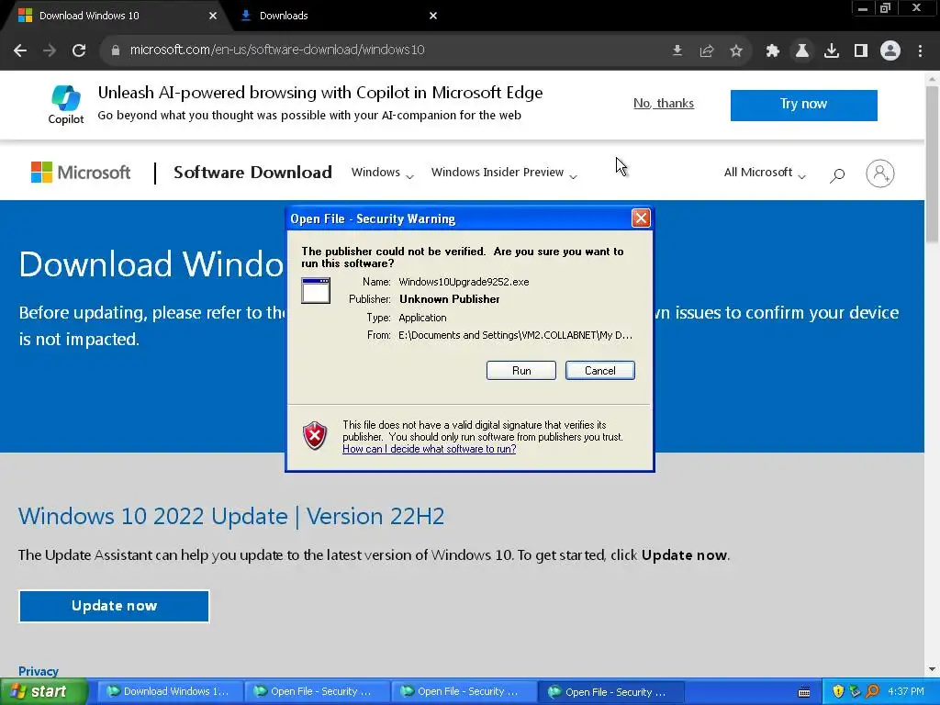
Task: Open 'How can I decide what software to run?' link
Action: point(430,449)
